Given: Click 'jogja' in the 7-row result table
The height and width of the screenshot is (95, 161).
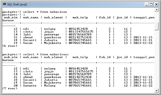Looking at the screenshot, I should (x=49, y=71).
